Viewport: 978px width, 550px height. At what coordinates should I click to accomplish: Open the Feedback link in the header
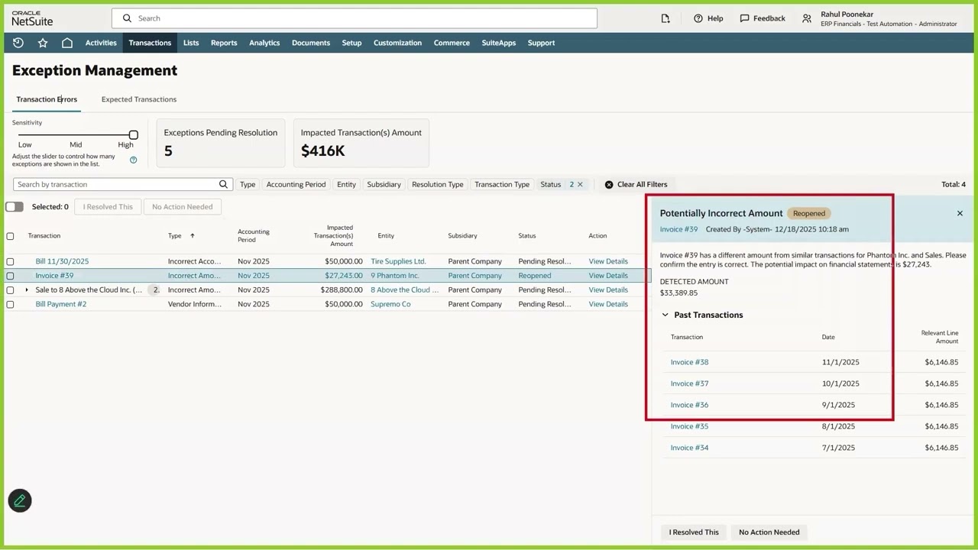(763, 18)
